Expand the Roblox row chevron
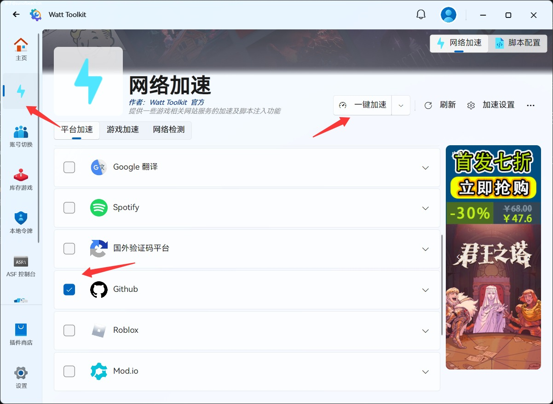This screenshot has height=404, width=553. point(426,331)
